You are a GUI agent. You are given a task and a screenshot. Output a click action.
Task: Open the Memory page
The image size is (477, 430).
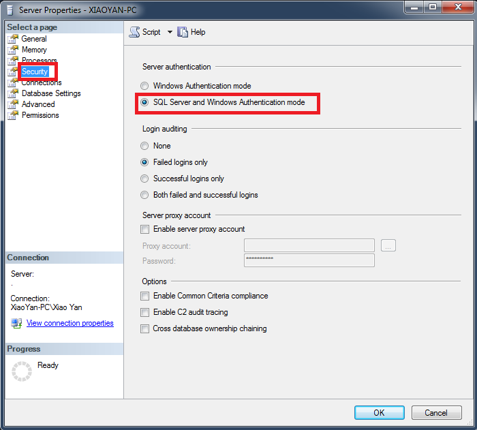[x=34, y=50]
